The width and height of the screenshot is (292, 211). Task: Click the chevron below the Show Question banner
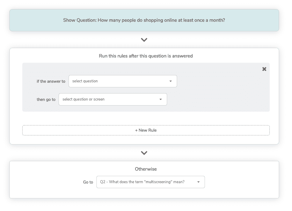[144, 40]
